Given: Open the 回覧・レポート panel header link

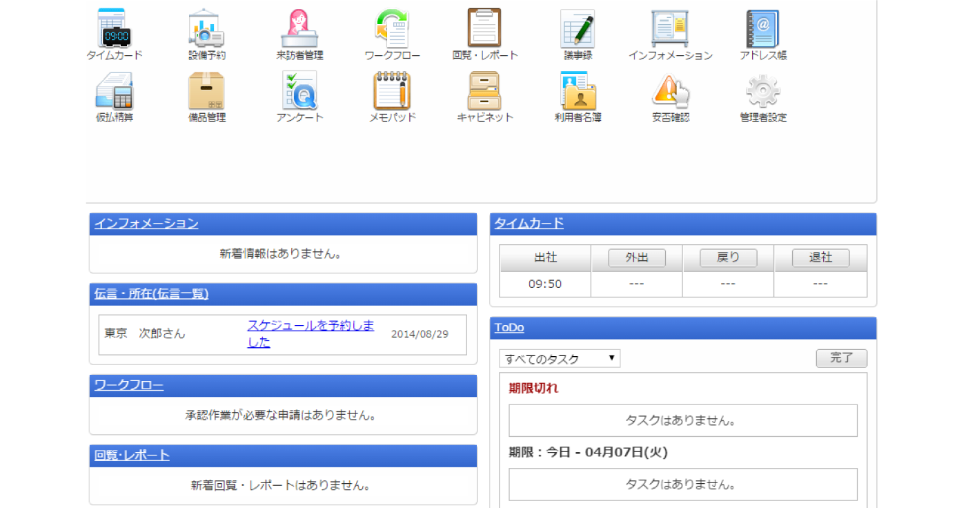Looking at the screenshot, I should 132,456.
